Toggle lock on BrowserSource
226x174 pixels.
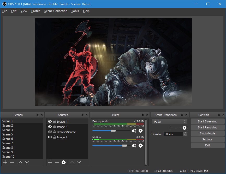click(x=55, y=132)
